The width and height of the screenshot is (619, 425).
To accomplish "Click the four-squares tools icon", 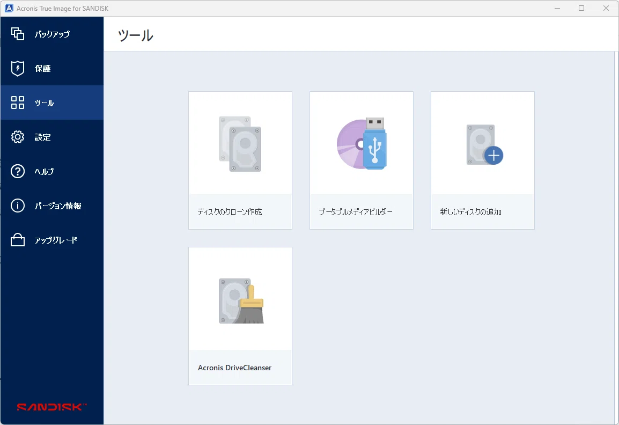I will 17,102.
